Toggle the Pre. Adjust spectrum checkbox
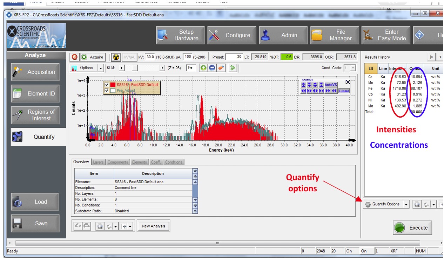 pos(107,91)
